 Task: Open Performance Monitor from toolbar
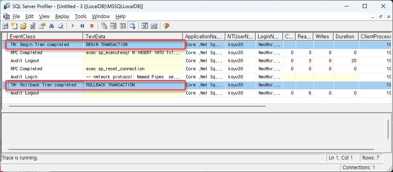pos(154,26)
